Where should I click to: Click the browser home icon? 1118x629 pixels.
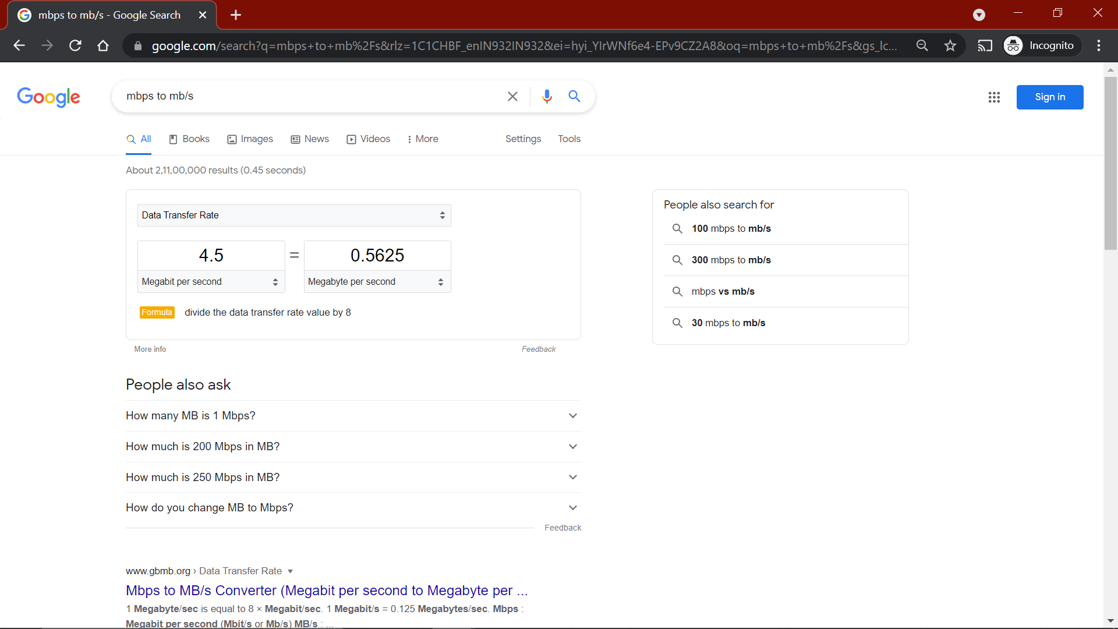pyautogui.click(x=102, y=45)
